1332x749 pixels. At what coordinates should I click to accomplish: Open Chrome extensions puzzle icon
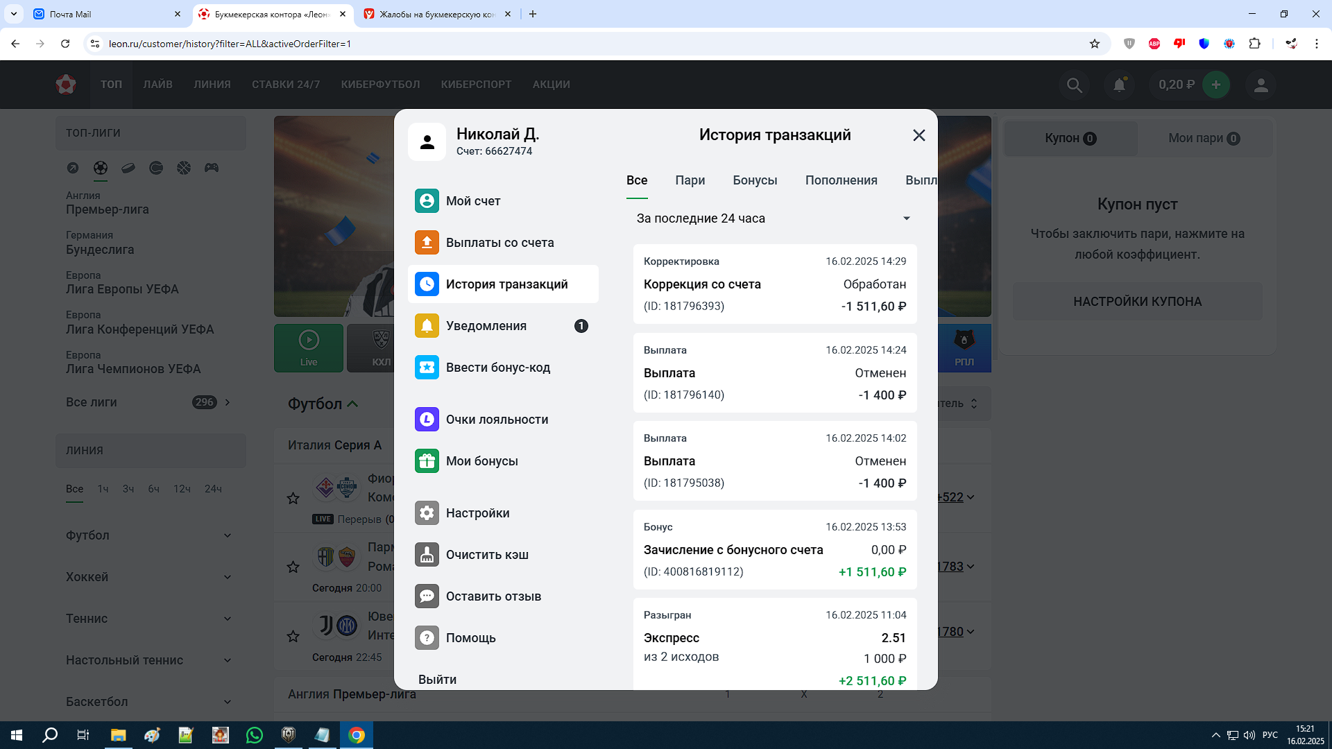coord(1254,44)
